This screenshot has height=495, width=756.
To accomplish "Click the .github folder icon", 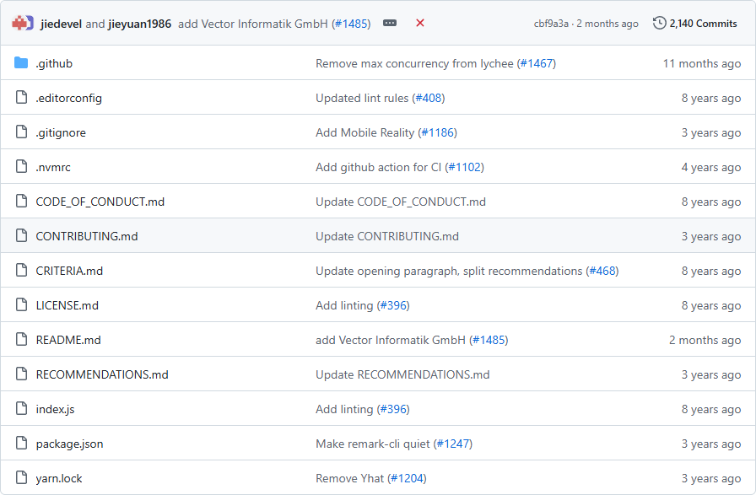I will 21,63.
